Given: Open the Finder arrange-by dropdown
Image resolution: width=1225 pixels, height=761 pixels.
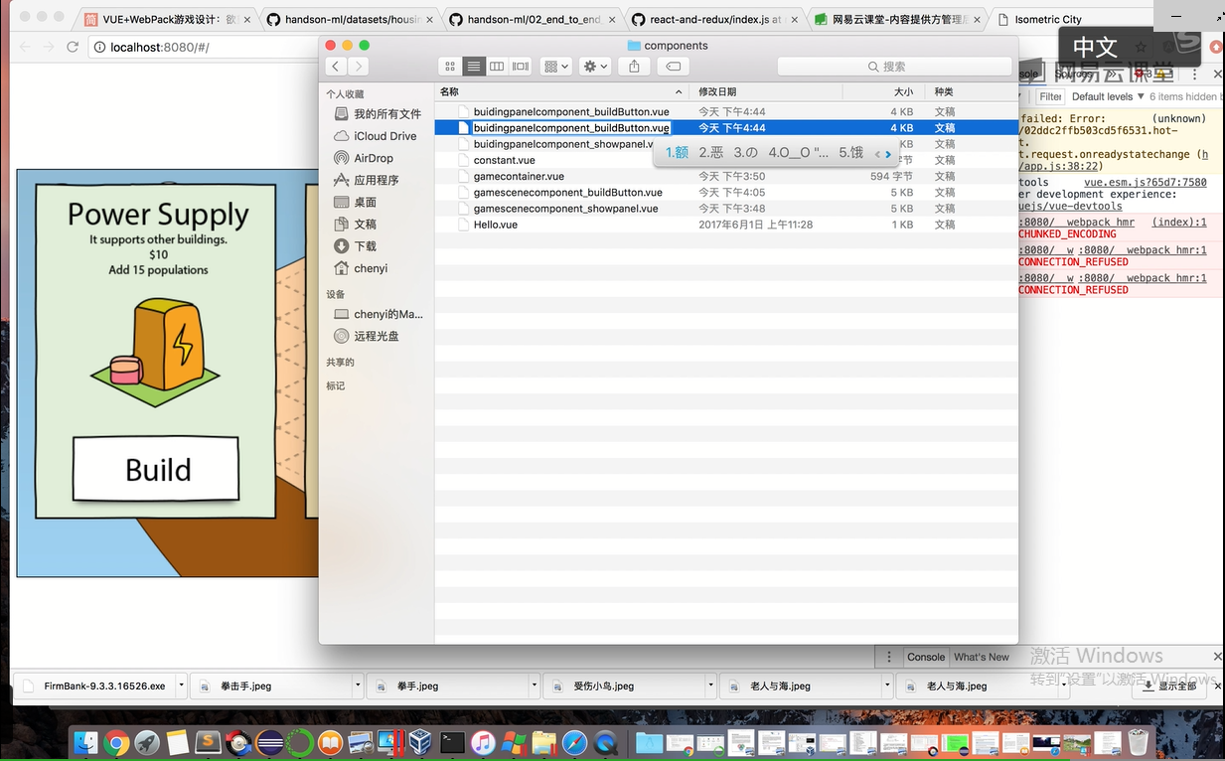Looking at the screenshot, I should 555,67.
